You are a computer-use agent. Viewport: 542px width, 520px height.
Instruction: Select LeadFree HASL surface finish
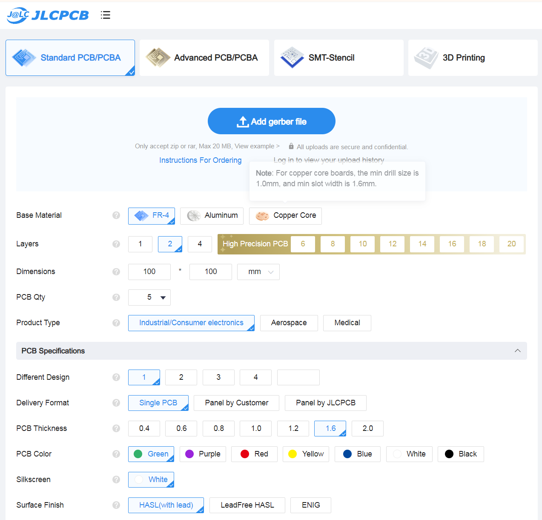tap(247, 506)
